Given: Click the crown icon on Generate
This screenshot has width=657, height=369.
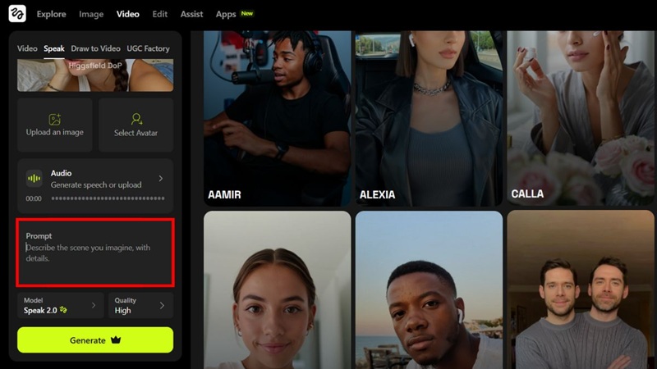Looking at the screenshot, I should [116, 339].
